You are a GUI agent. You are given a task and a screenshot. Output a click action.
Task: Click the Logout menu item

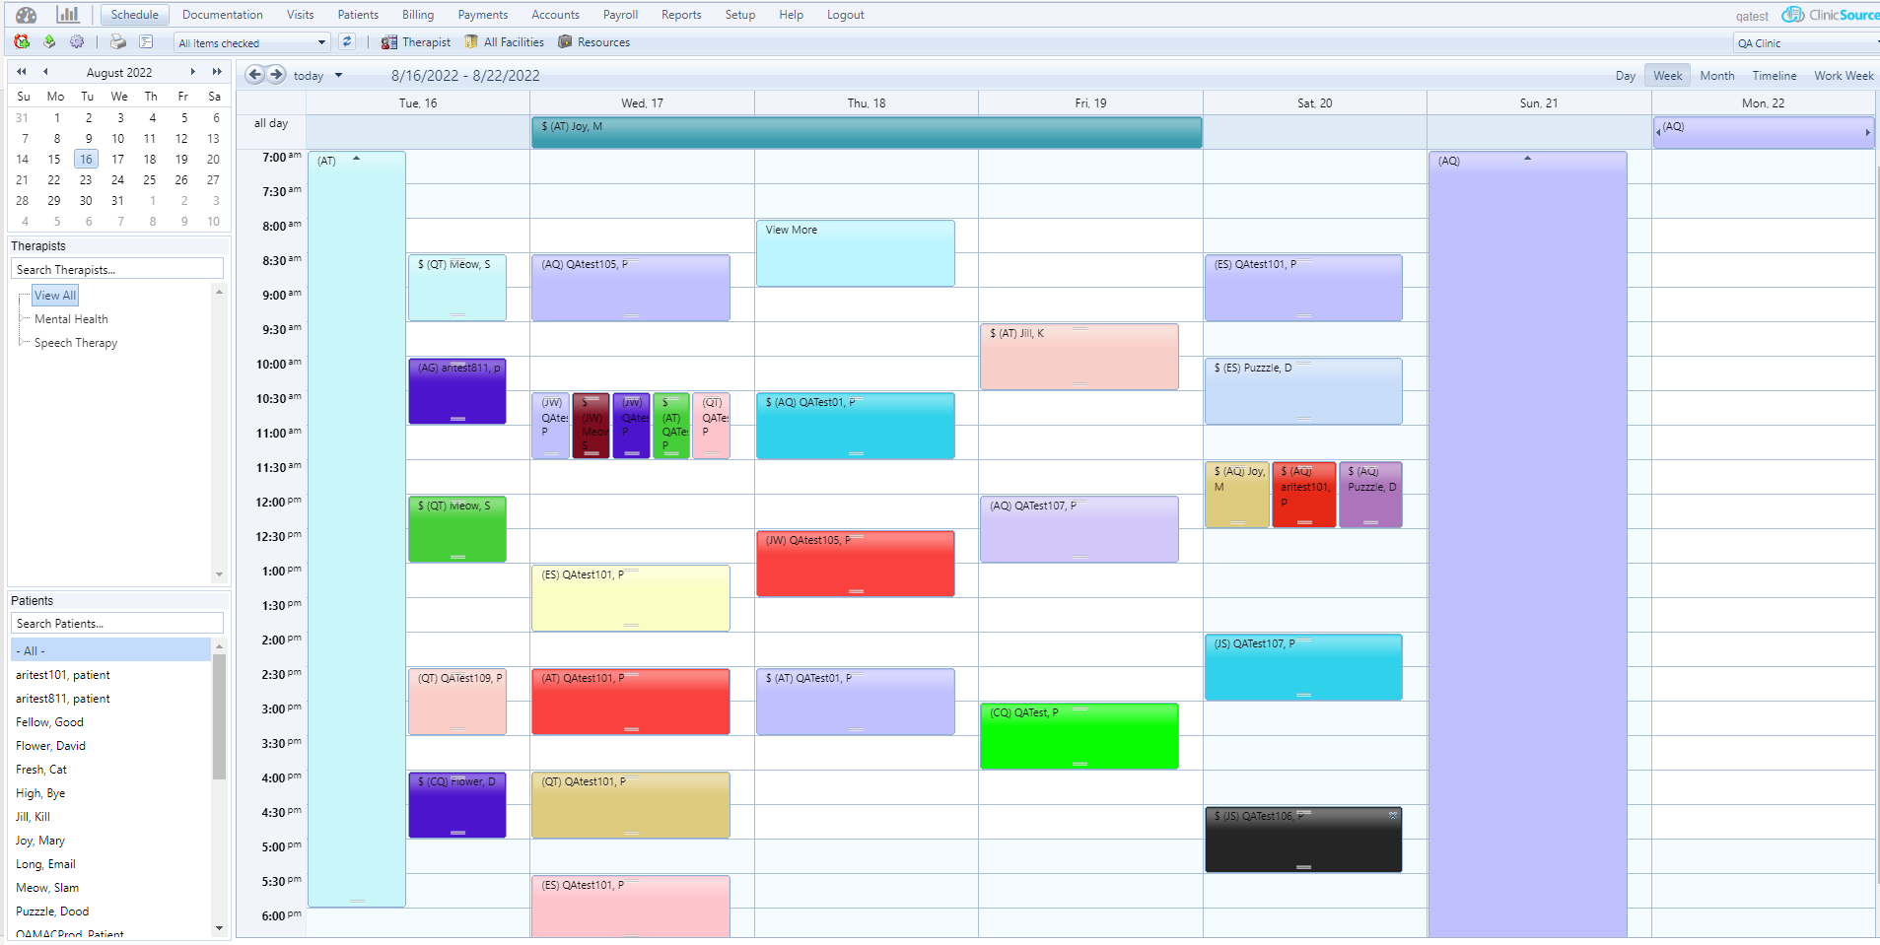pos(845,14)
